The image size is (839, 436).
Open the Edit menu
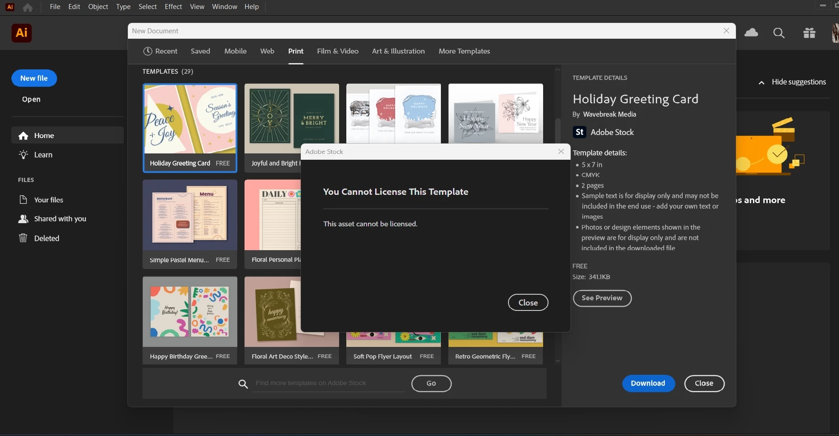point(74,7)
